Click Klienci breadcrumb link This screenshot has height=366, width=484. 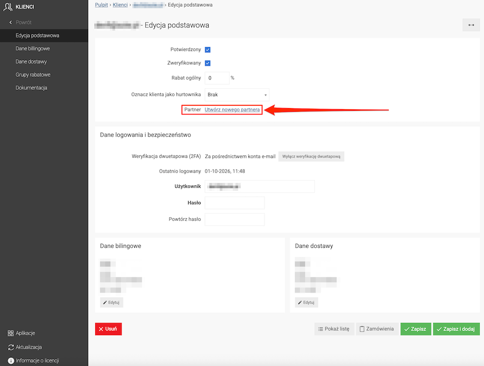120,5
